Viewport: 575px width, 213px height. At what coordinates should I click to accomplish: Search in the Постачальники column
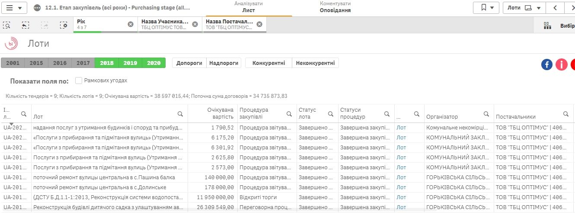pyautogui.click(x=565, y=114)
